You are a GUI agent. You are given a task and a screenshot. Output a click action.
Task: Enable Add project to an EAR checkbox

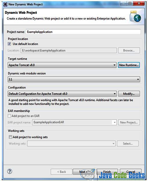(x=9, y=116)
